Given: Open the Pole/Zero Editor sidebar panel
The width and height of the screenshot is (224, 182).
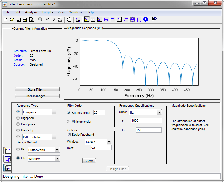Looking at the screenshot, I should [7, 150].
